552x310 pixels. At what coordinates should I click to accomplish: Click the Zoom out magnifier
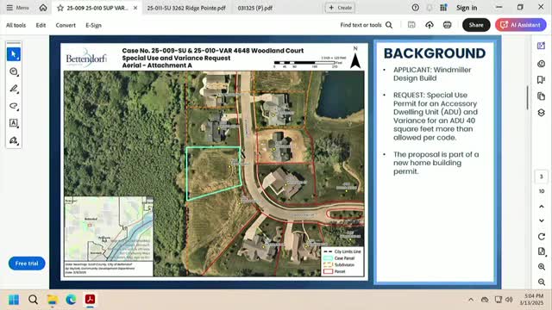tap(542, 282)
